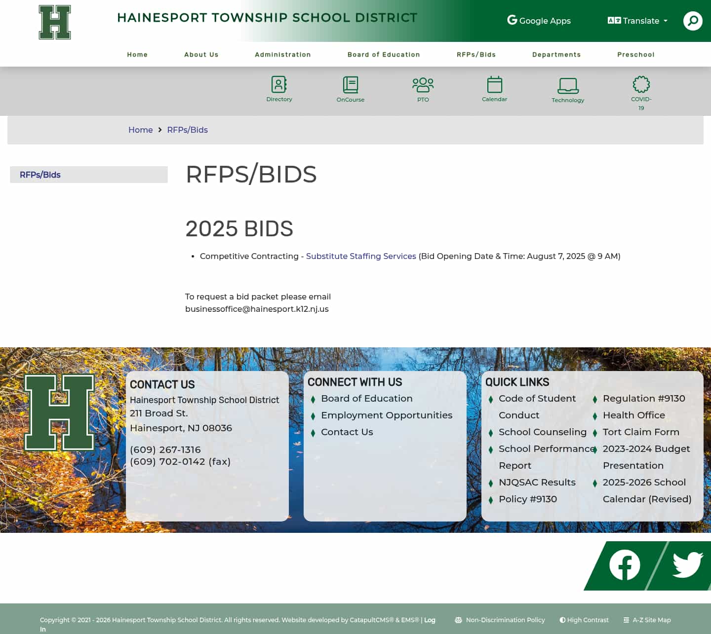Open the Preschool menu item

click(636, 54)
